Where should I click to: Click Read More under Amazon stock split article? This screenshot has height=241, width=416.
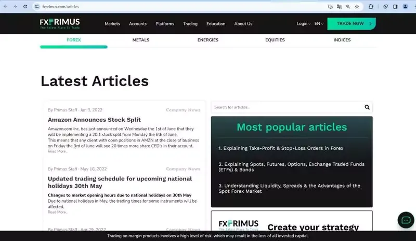click(x=58, y=151)
